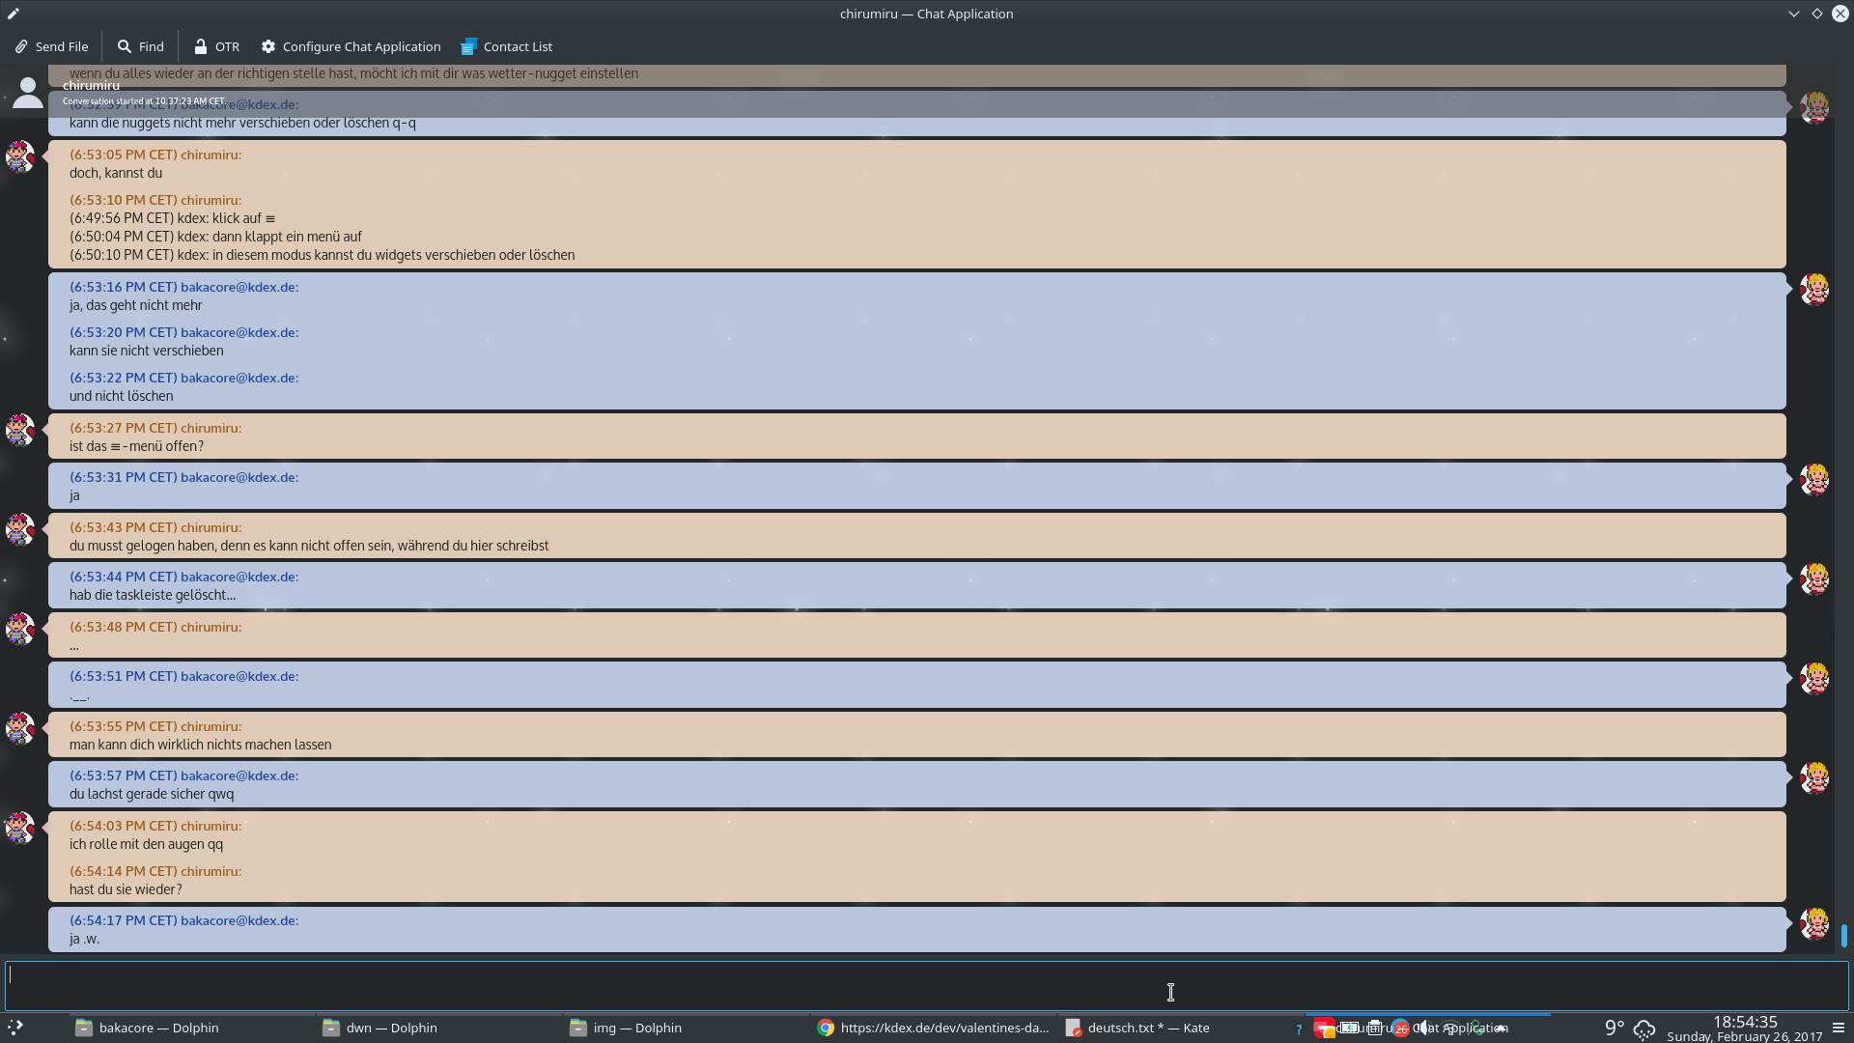The width and height of the screenshot is (1854, 1043).
Task: Click chirumiru's avatar beside 'man kann dich wirklich nichts'
Action: [x=20, y=728]
